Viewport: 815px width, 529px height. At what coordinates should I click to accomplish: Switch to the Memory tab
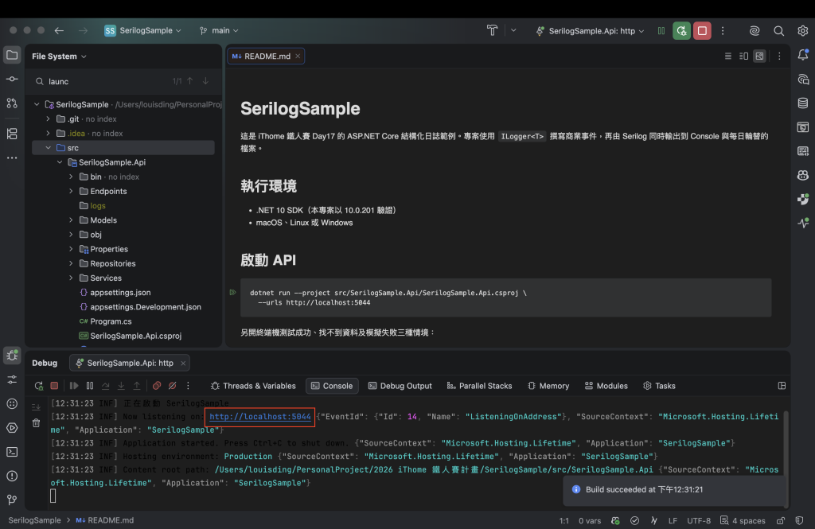(x=548, y=386)
